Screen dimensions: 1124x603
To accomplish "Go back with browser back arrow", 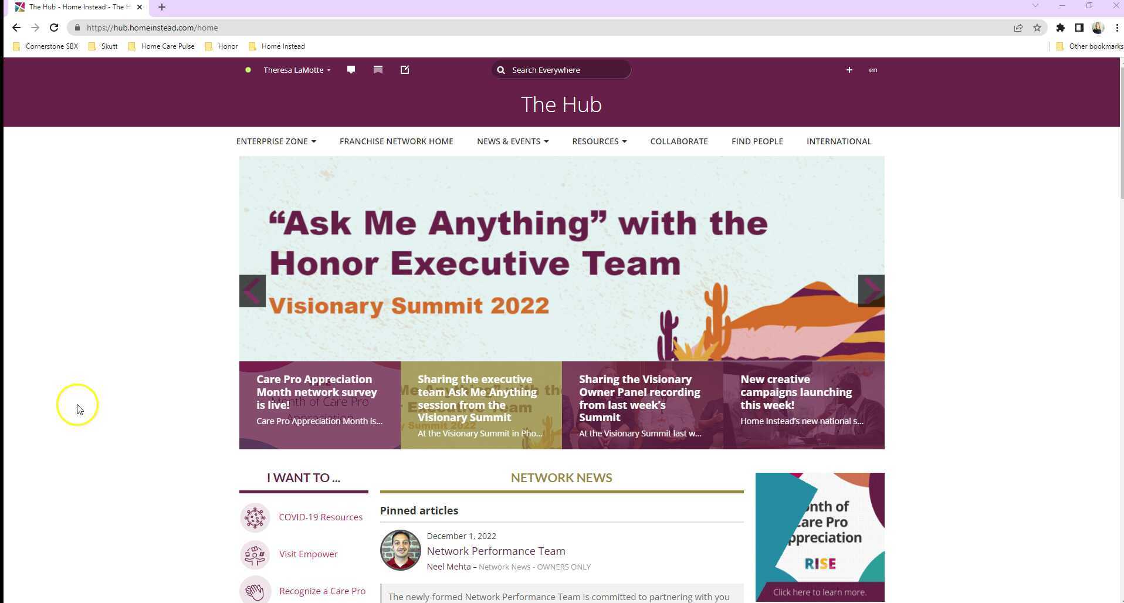I will coord(16,28).
